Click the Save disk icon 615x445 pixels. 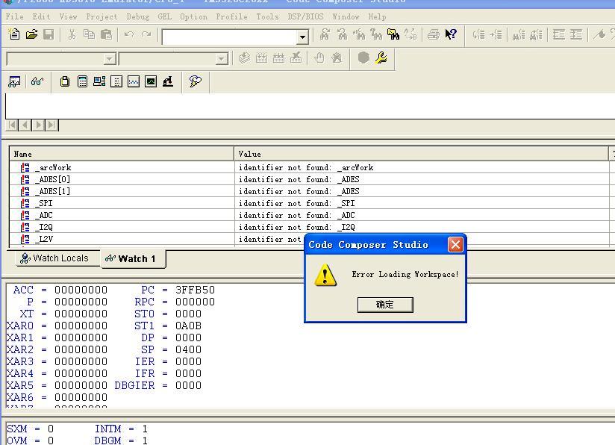coord(49,34)
